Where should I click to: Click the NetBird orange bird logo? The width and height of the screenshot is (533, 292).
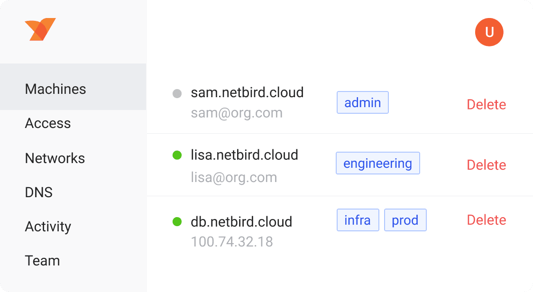coord(40,29)
